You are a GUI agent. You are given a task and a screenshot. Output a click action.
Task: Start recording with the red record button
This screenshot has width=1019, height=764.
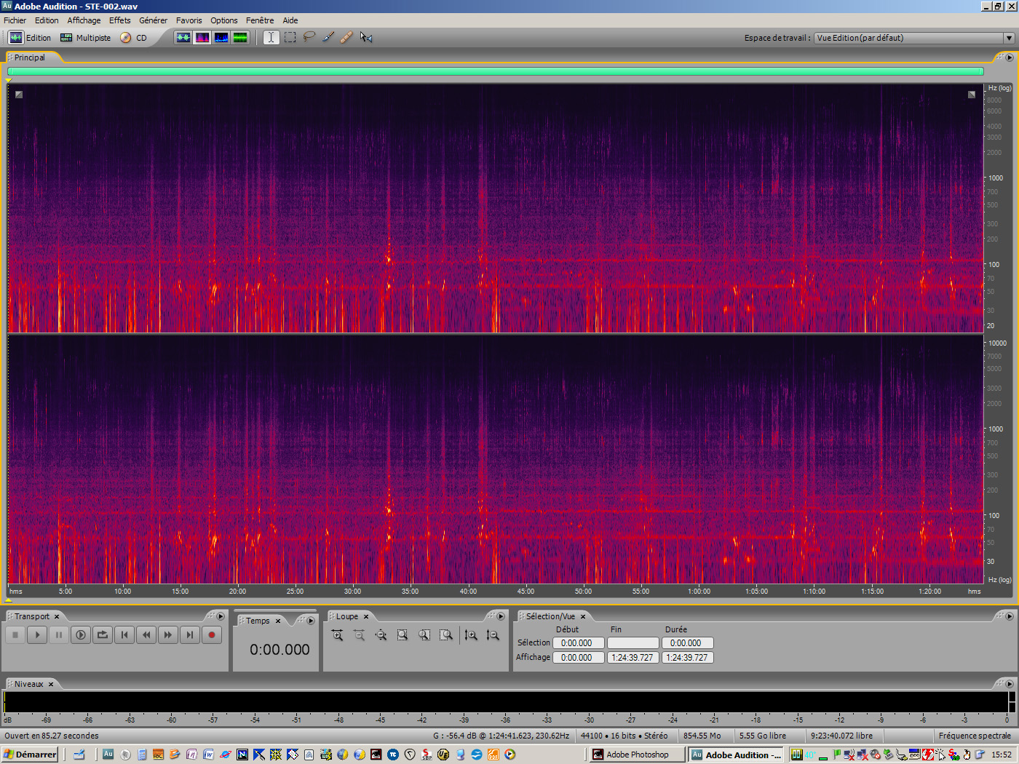coord(211,634)
